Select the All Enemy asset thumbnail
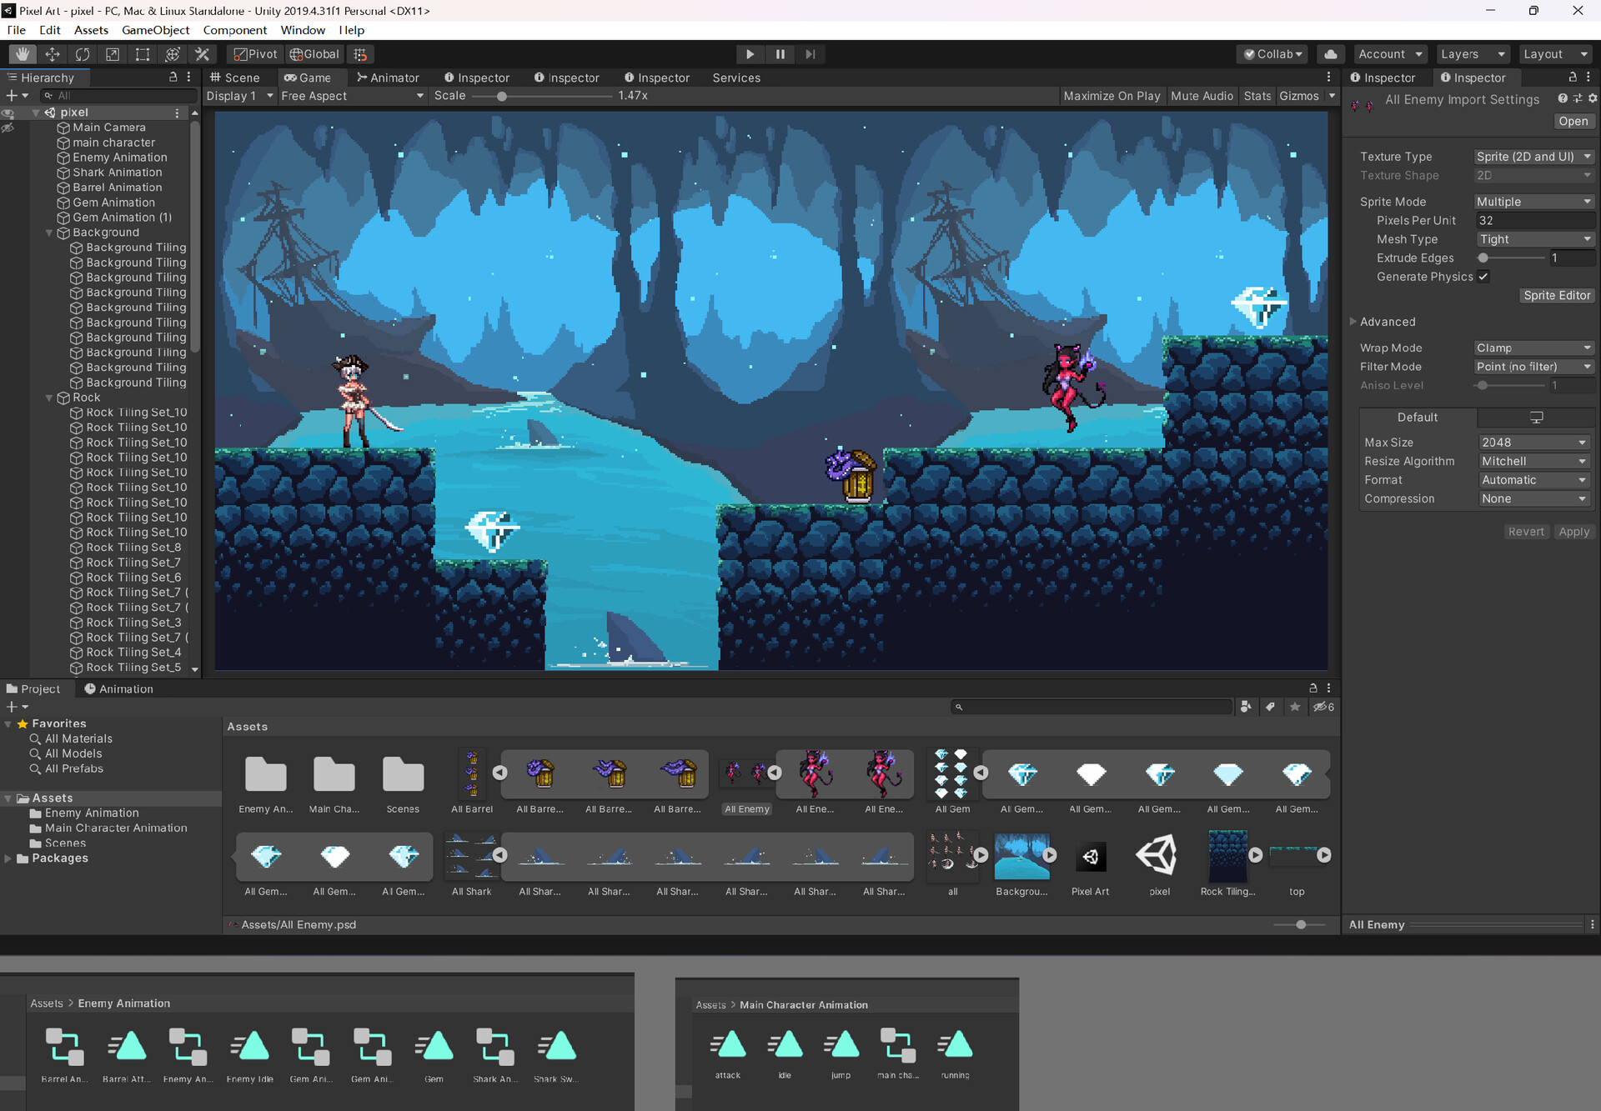Image resolution: width=1601 pixels, height=1111 pixels. (746, 773)
